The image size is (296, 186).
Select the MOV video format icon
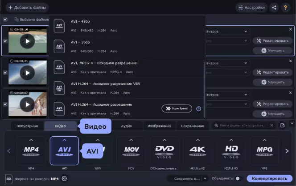(131, 151)
